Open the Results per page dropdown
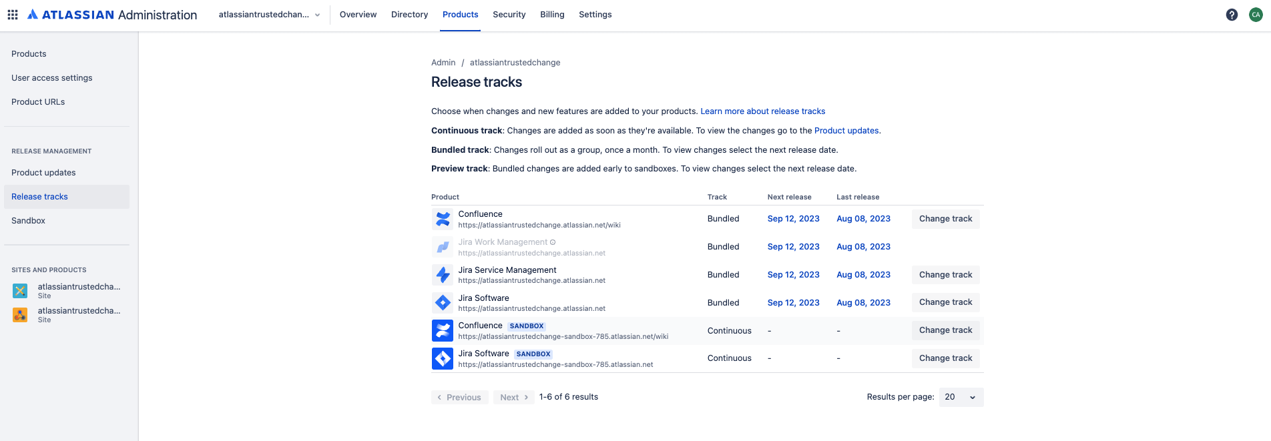 [961, 397]
